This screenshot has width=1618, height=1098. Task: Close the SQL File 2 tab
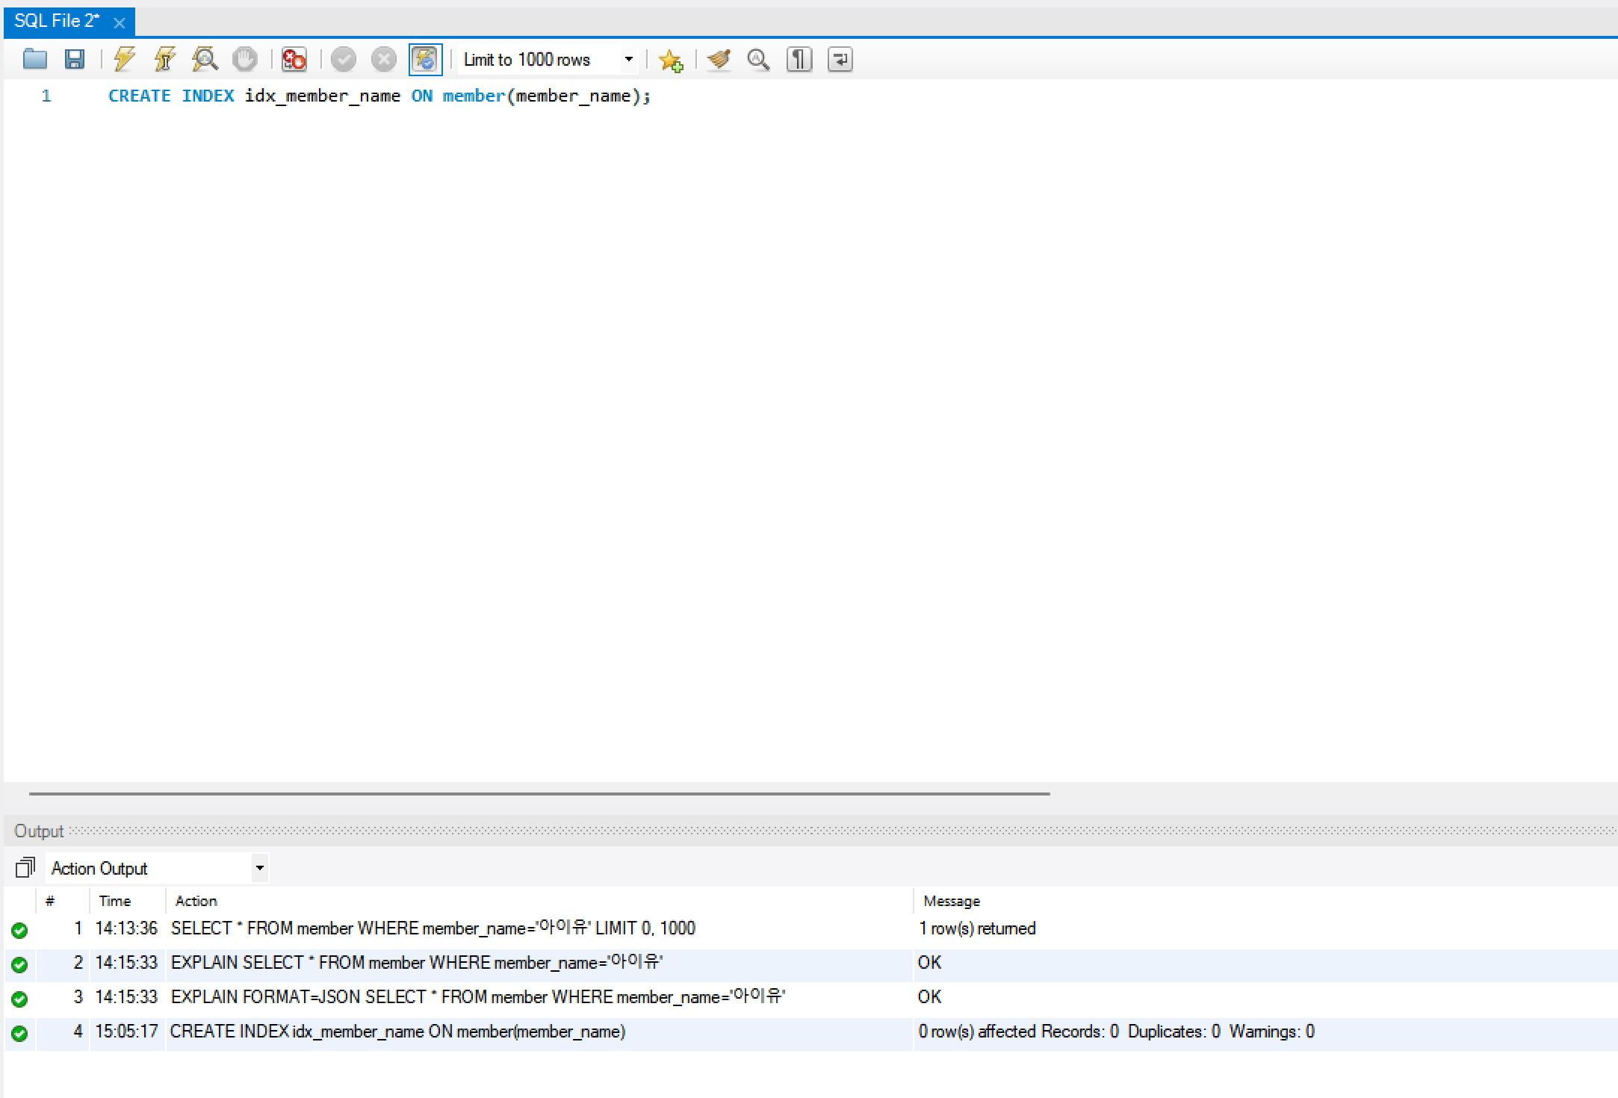click(119, 23)
